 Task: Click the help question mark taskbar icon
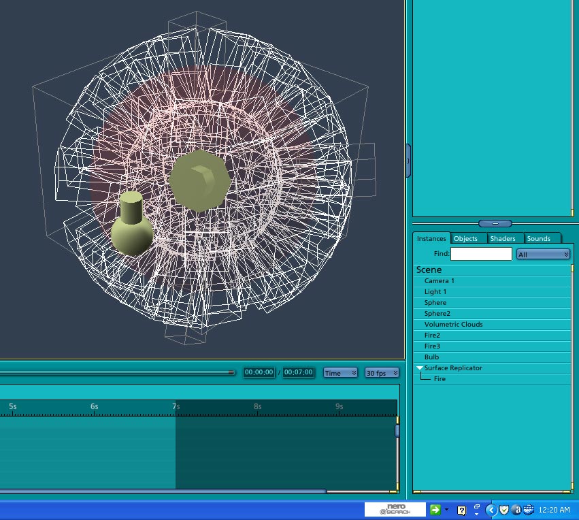click(x=461, y=510)
